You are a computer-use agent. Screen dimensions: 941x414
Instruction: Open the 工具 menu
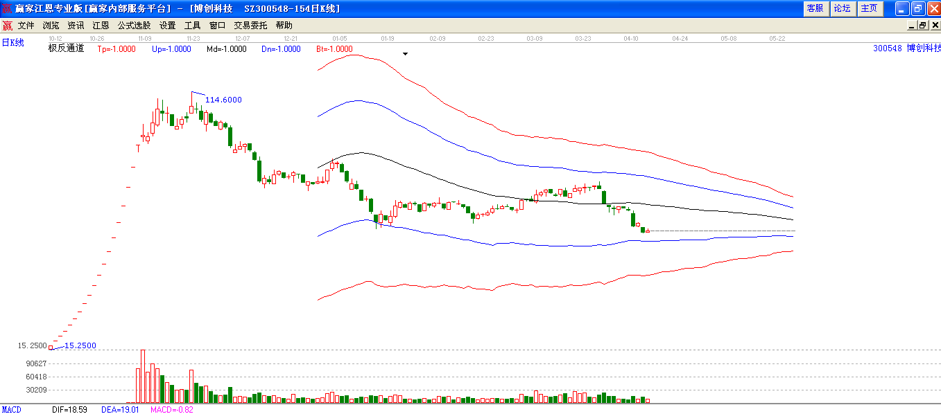click(x=192, y=26)
